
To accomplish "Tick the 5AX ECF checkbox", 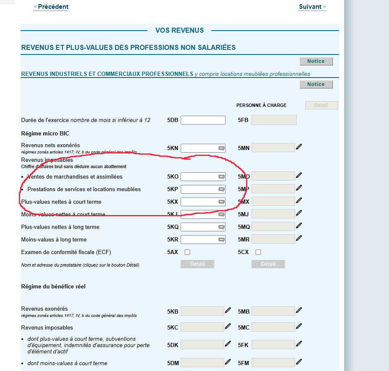I will [187, 252].
